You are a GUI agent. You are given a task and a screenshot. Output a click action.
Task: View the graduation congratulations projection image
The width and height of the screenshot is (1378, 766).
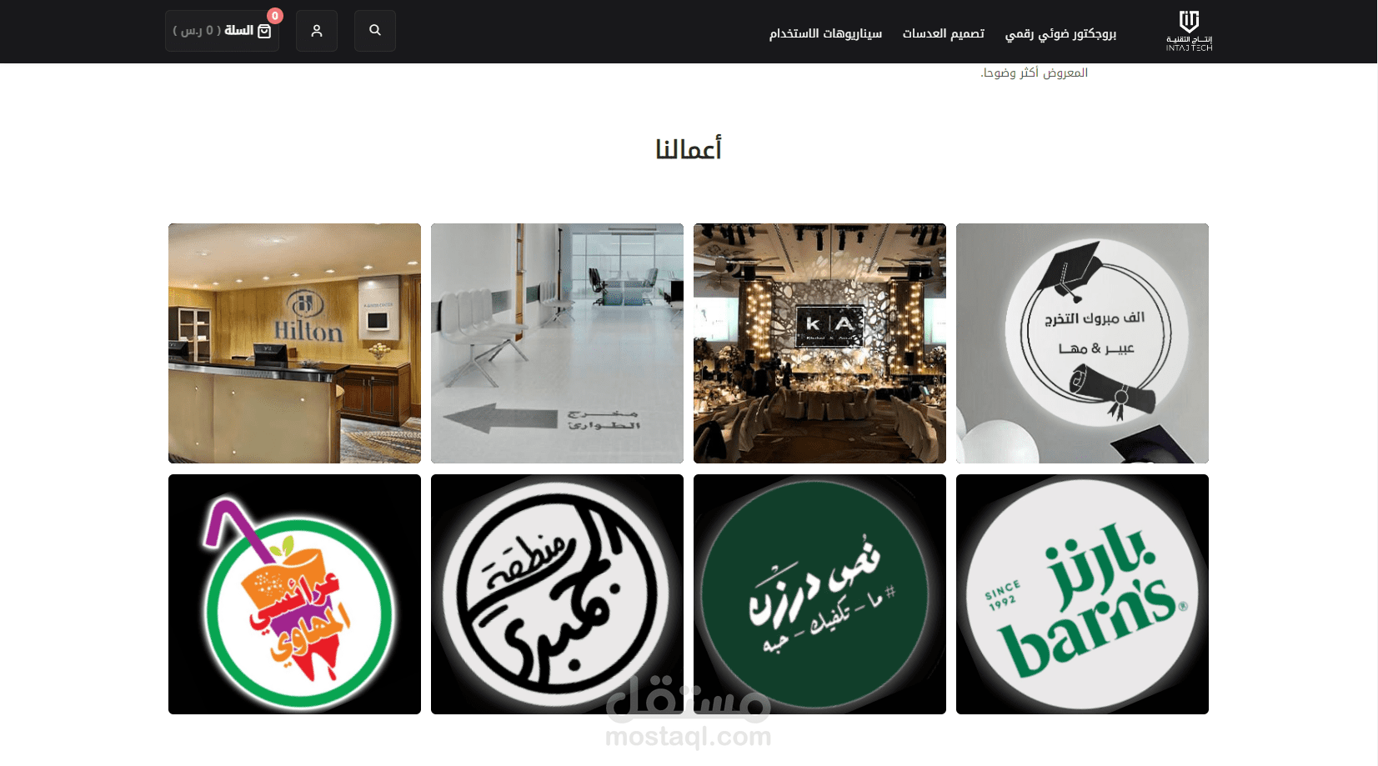pos(1082,343)
